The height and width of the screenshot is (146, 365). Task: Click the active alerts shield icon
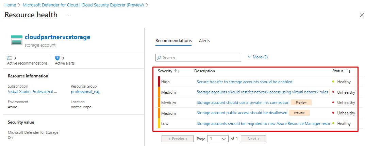(x=57, y=58)
